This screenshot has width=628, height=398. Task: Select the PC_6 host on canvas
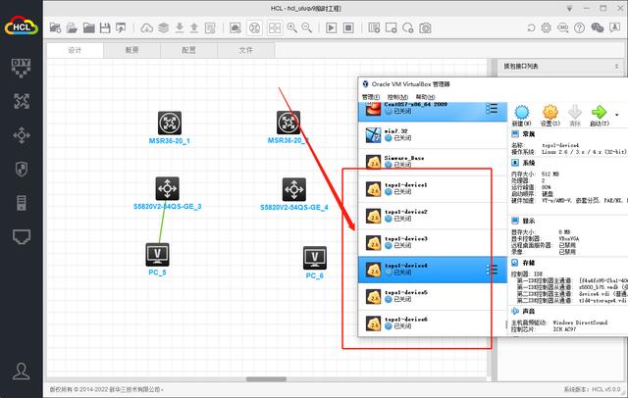[x=315, y=258]
